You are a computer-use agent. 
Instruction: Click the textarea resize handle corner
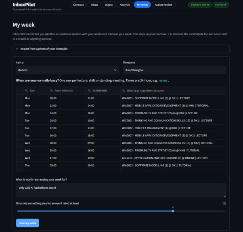pos(225,196)
